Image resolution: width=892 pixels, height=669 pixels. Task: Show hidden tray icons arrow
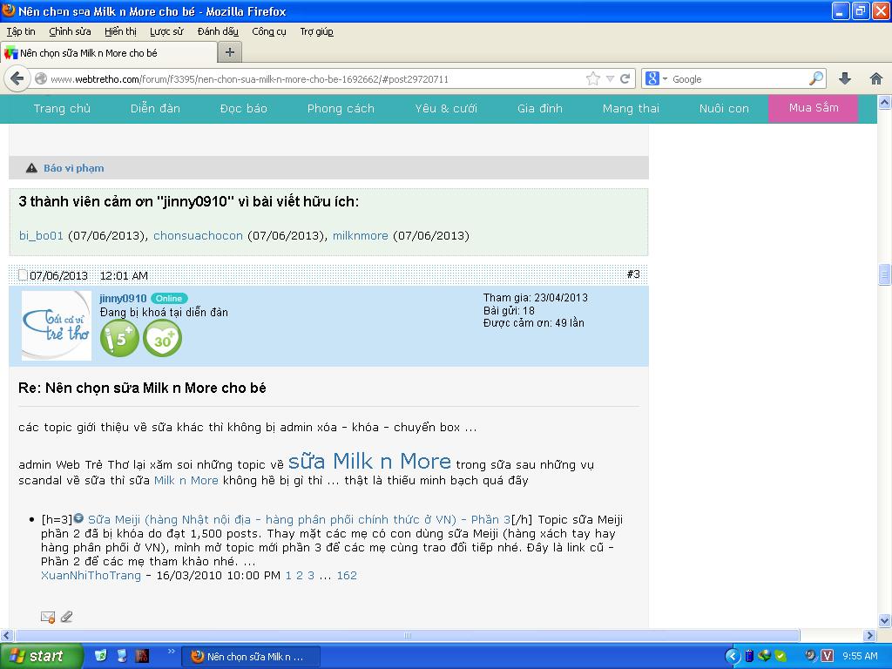click(733, 657)
